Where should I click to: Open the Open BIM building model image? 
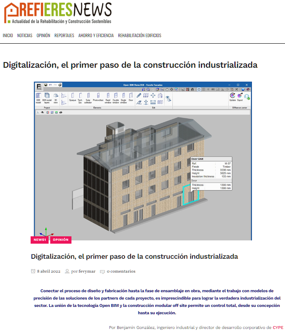[x=143, y=161]
